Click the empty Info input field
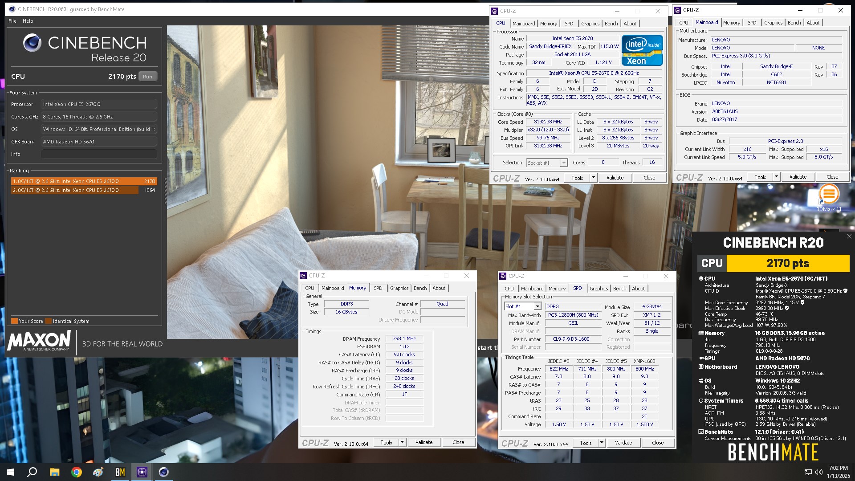This screenshot has height=481, width=855. [99, 154]
